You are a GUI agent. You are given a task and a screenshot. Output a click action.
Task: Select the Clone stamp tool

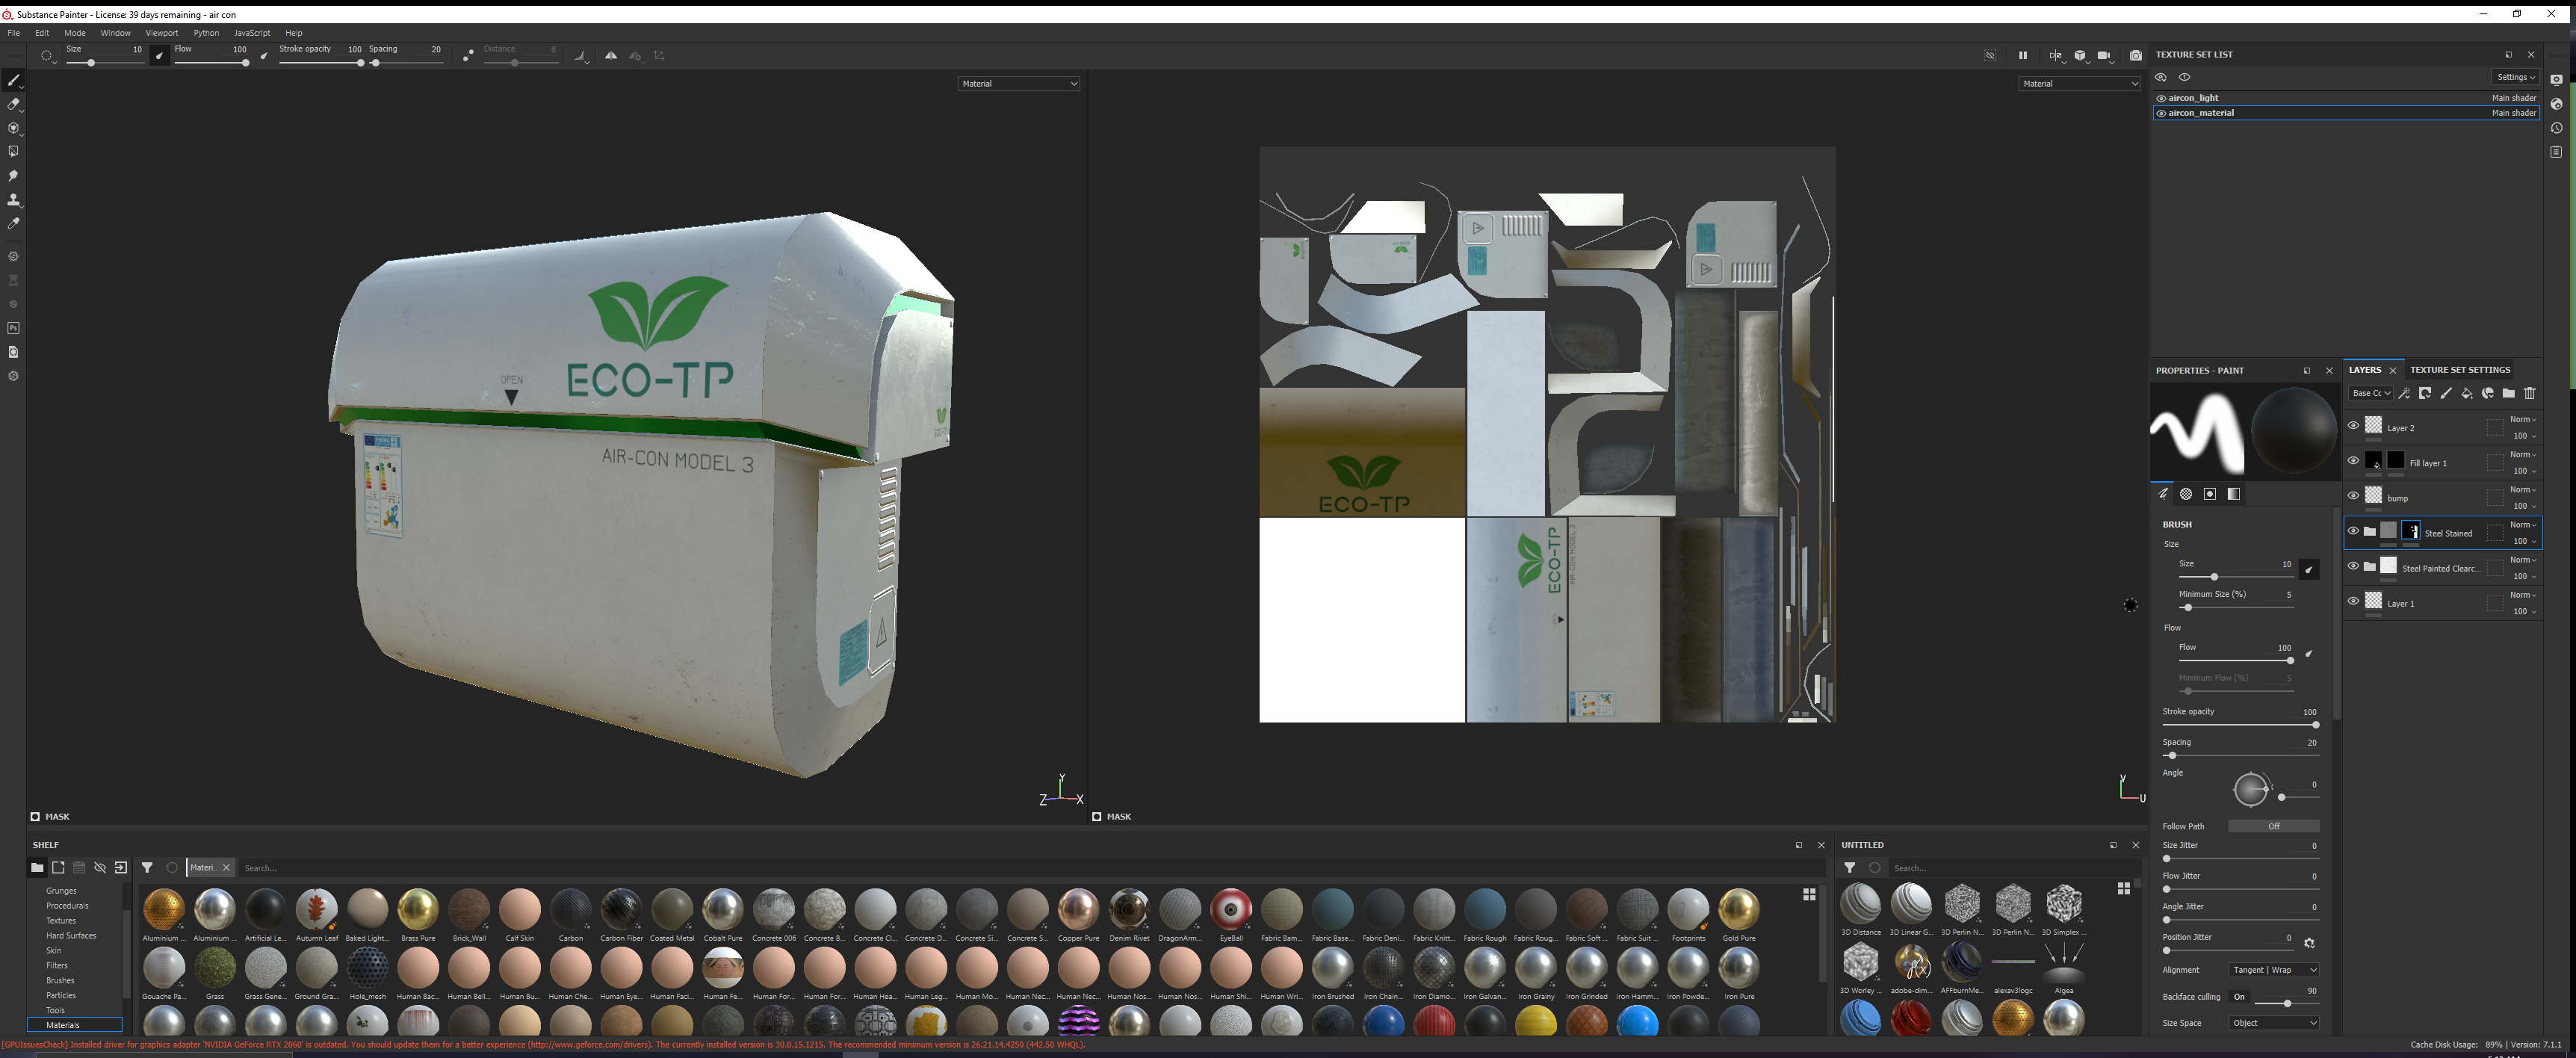click(13, 200)
